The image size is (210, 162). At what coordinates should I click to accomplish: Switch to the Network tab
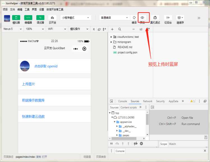click(x=148, y=101)
